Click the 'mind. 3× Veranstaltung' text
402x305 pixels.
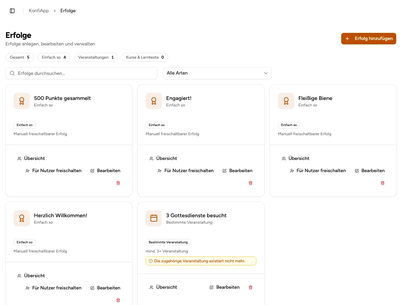tap(167, 251)
